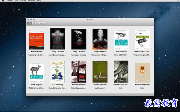This screenshot has height=112, width=180.
Task: Select the dragon tattoo back book cover
Action: [58, 39]
